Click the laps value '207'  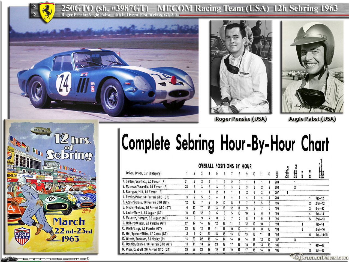277,192
